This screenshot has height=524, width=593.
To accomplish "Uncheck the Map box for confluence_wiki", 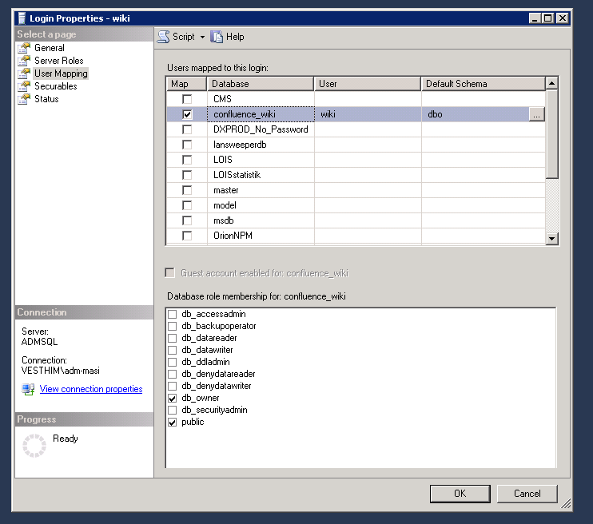I will point(187,114).
